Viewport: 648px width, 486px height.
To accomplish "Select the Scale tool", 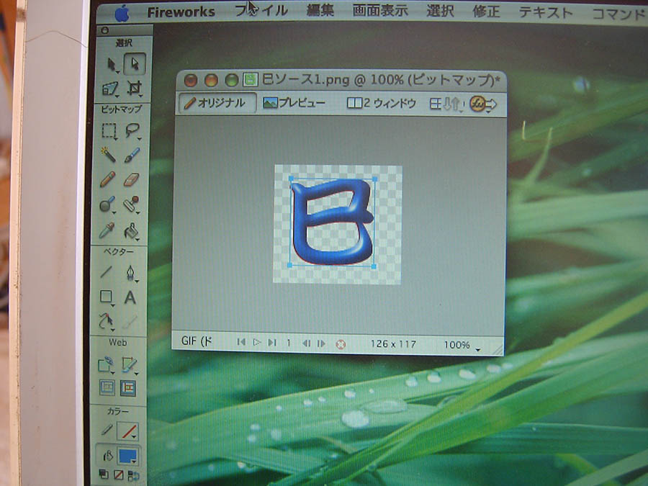I will tap(110, 89).
